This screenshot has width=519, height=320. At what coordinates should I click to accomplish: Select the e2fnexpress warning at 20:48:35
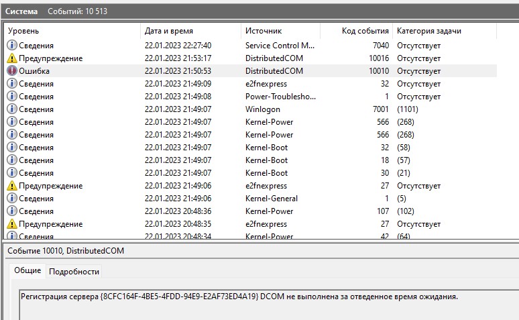click(x=266, y=224)
